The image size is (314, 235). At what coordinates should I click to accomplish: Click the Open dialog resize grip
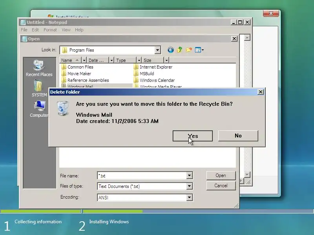tap(236, 206)
